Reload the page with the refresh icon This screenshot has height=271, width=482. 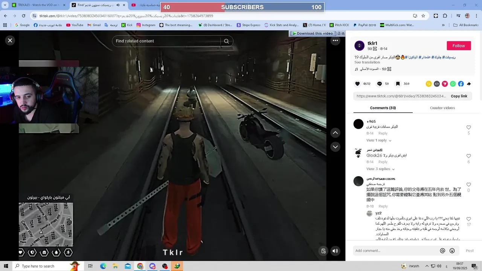coord(23,16)
